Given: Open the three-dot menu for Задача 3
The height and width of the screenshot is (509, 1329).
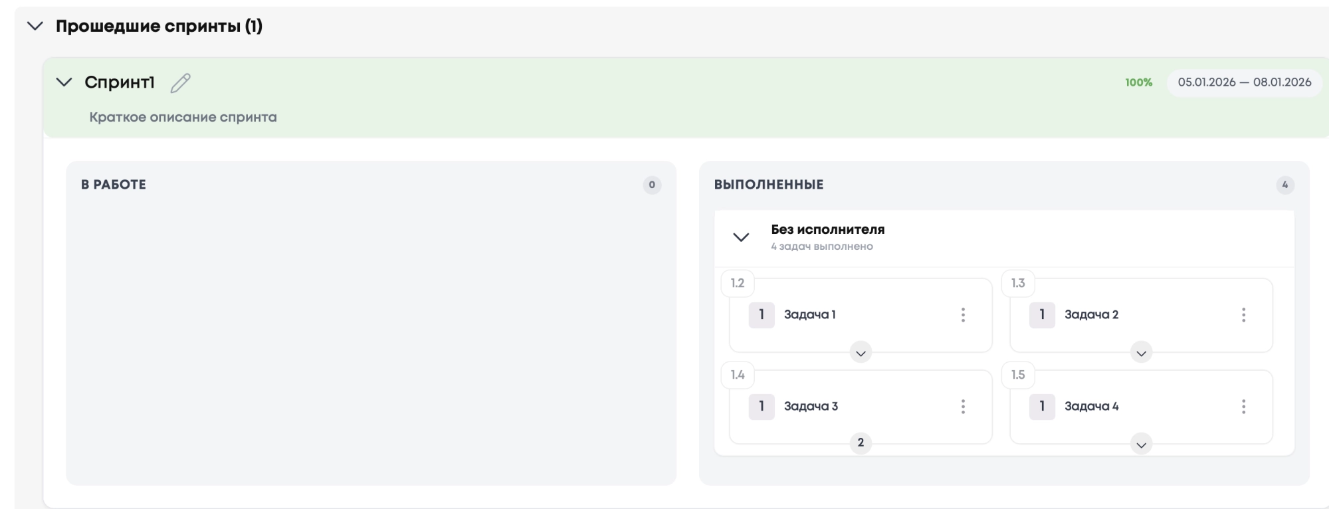Looking at the screenshot, I should coord(963,407).
